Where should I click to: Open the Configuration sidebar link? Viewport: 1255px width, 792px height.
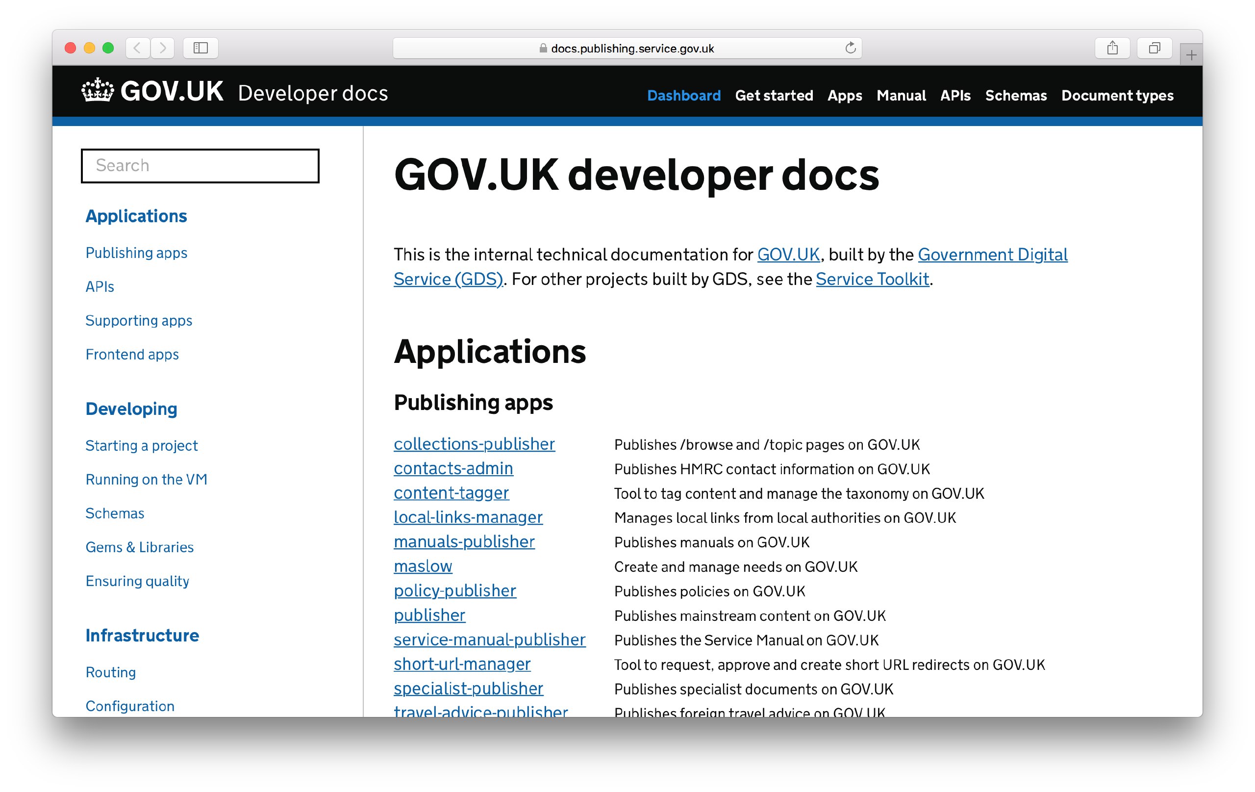click(130, 707)
